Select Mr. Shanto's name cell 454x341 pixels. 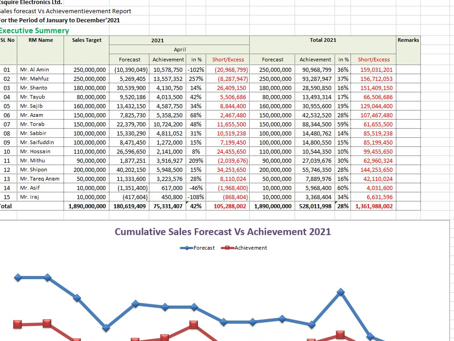40,88
